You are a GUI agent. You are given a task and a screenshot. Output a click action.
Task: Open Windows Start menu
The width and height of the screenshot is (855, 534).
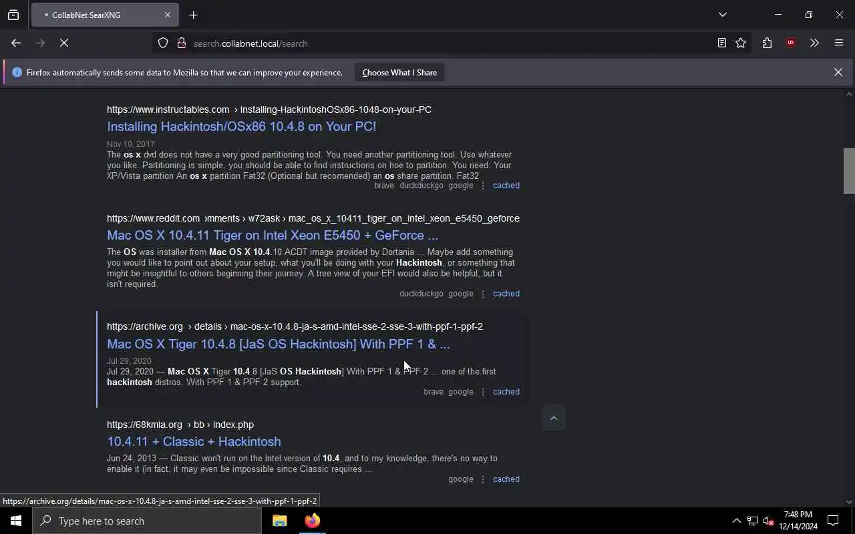click(16, 521)
